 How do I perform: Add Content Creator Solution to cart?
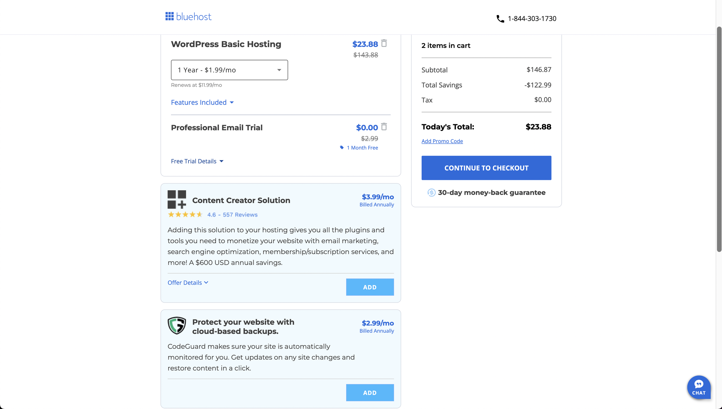[x=370, y=287]
